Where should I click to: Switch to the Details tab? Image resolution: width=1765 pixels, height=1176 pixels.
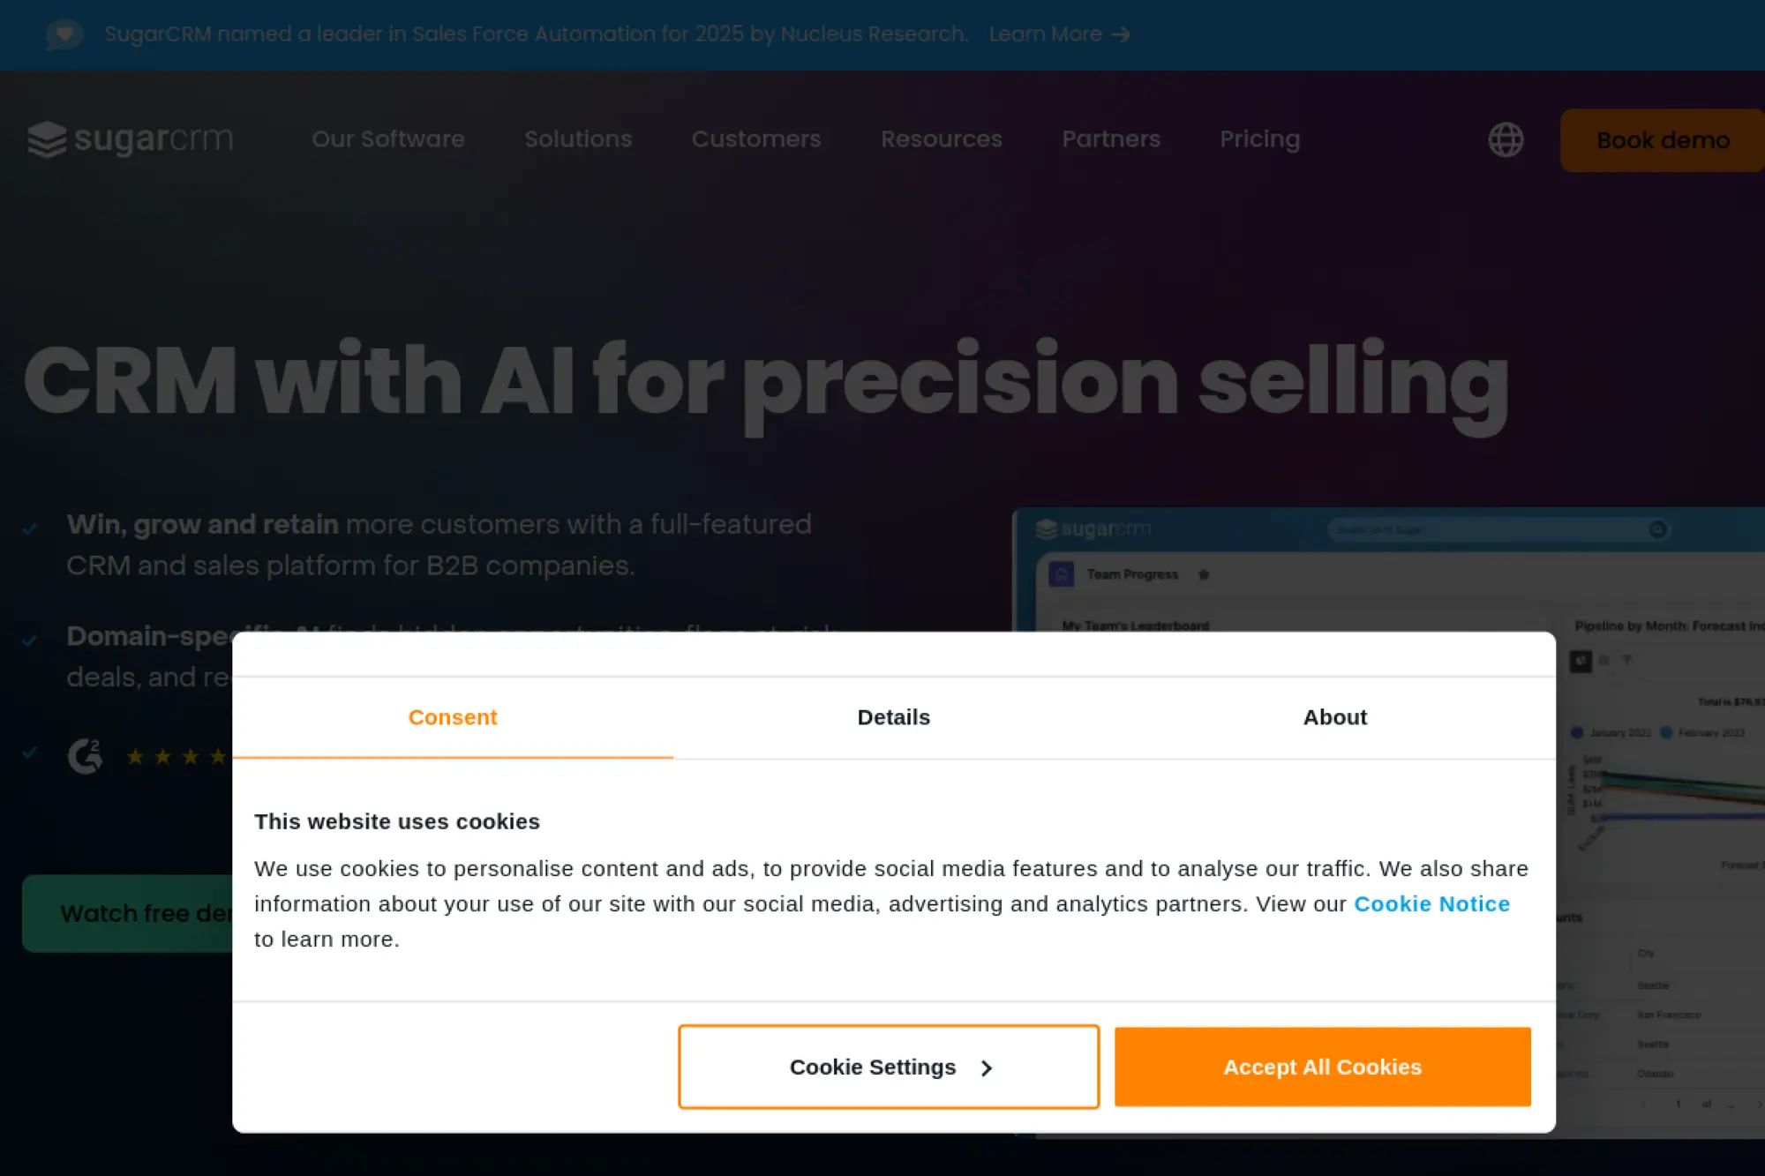(x=893, y=717)
